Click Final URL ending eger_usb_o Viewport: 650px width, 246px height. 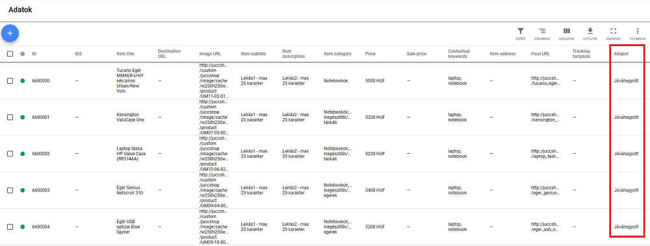point(545,227)
